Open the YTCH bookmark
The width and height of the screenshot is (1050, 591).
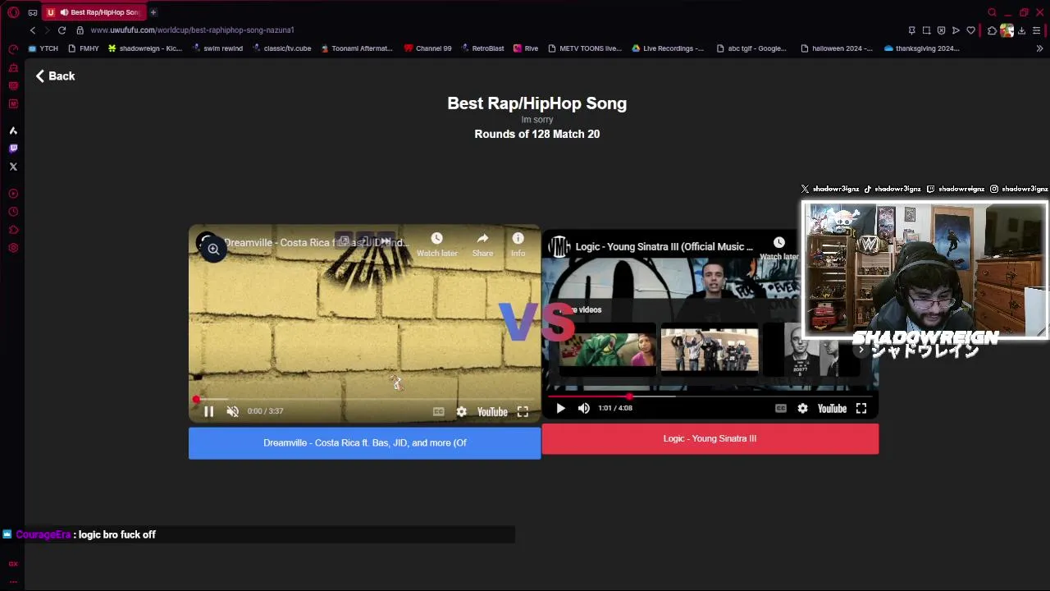43,48
